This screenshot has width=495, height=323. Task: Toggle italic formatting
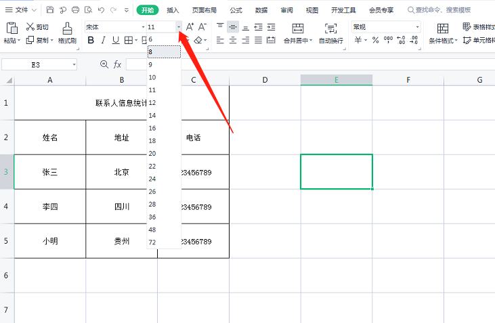pyautogui.click(x=103, y=40)
